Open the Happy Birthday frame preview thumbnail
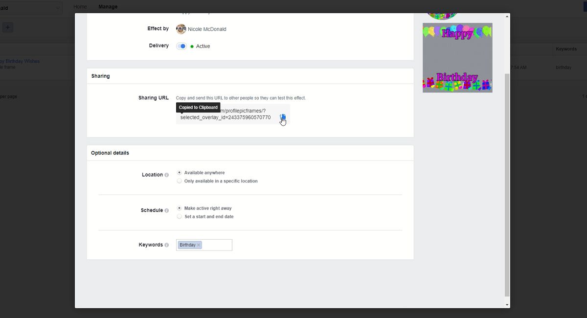 (x=457, y=58)
